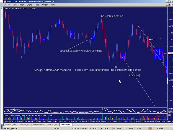173x130 pixels.
Task: Open the File menu
Action: 9,5
